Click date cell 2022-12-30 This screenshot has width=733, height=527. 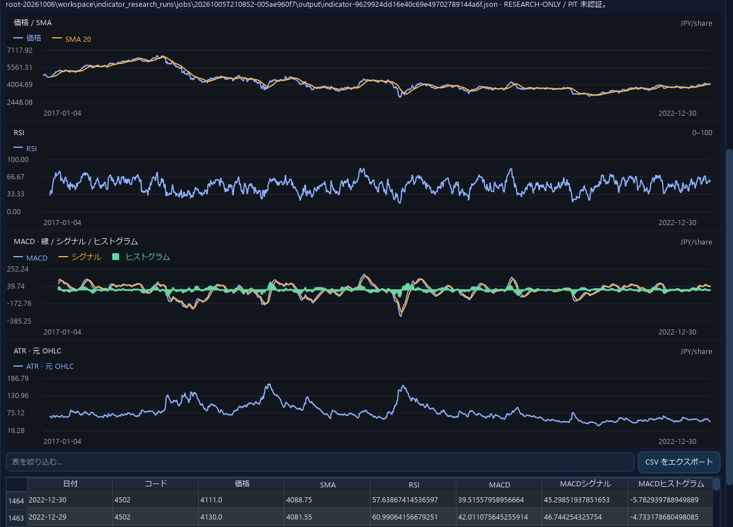click(x=70, y=500)
